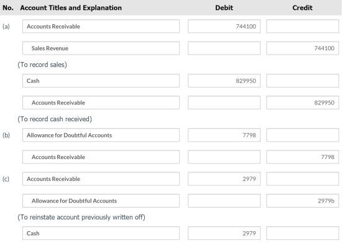This screenshot has height=243, width=348.
Task: Click empty debit field beside credit 2979b
Action: pos(224,201)
